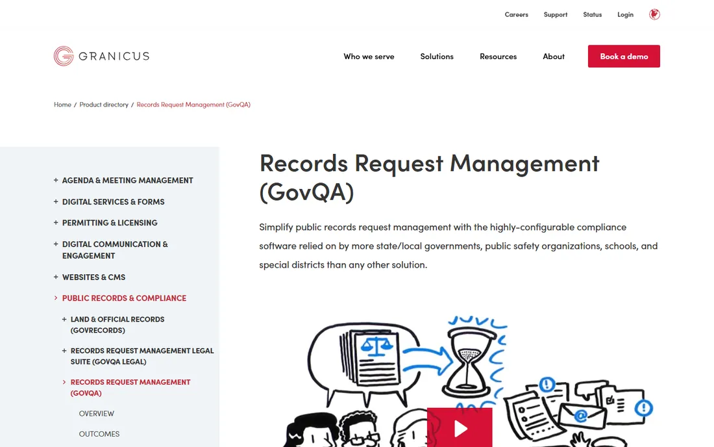Expand Agenda & Meeting Management plus icon

click(x=56, y=180)
